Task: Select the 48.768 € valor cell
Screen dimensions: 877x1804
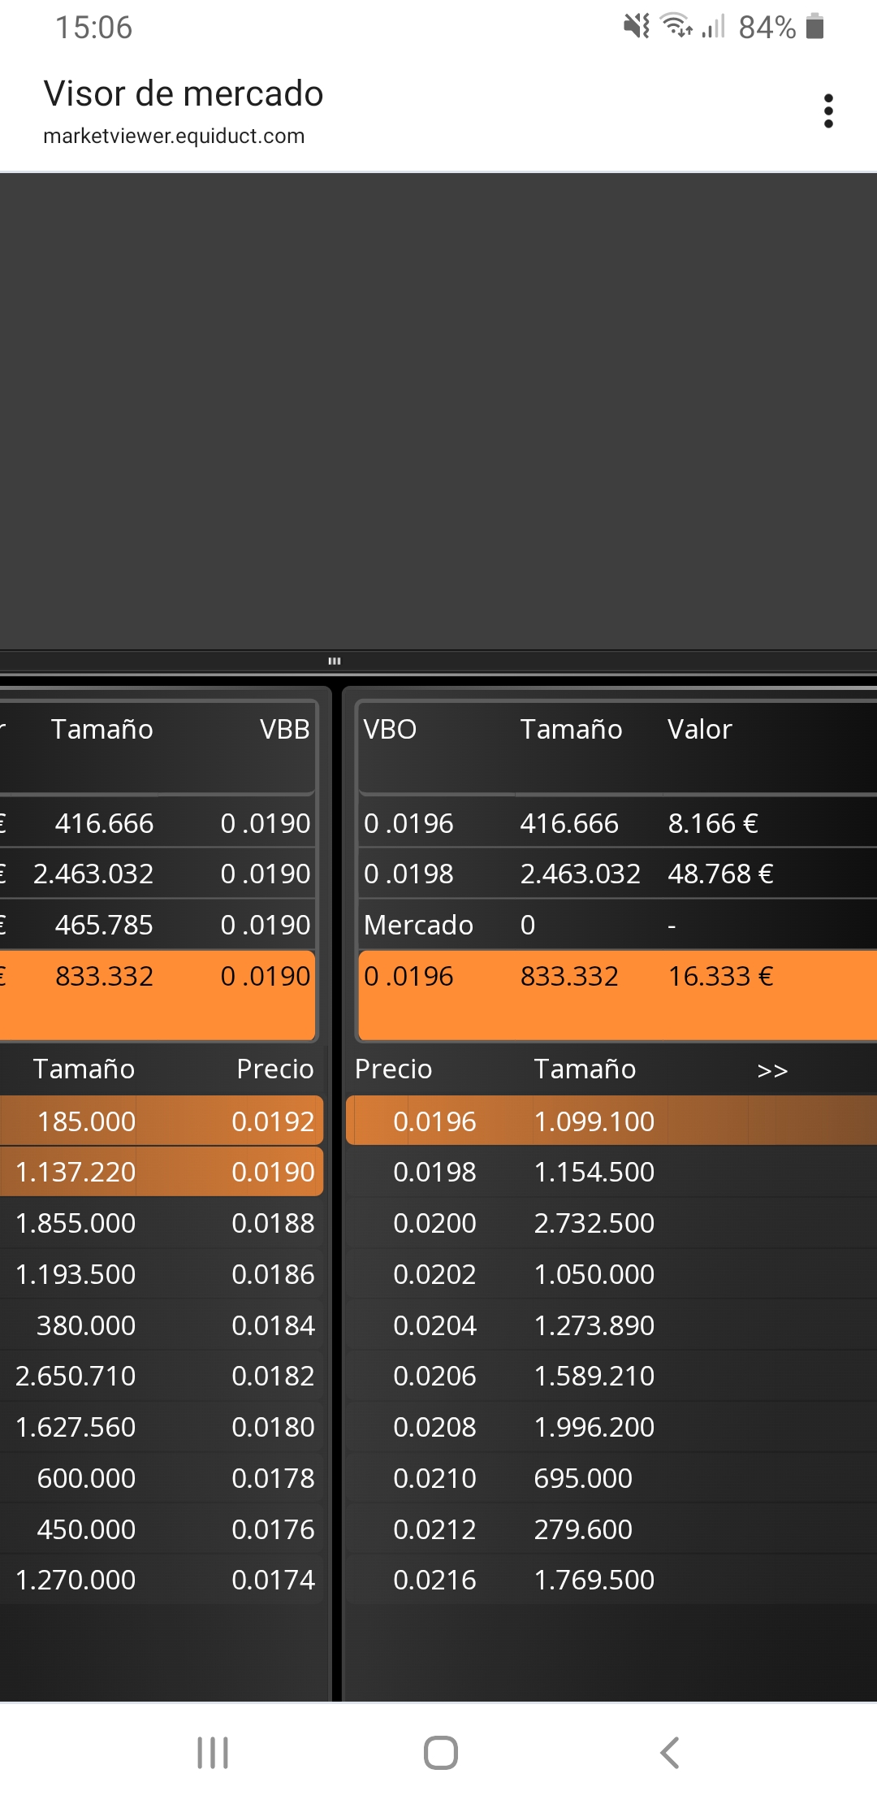Action: point(720,874)
